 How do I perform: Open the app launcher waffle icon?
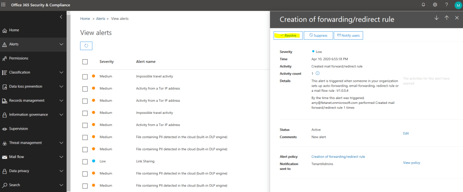[x=5, y=5]
